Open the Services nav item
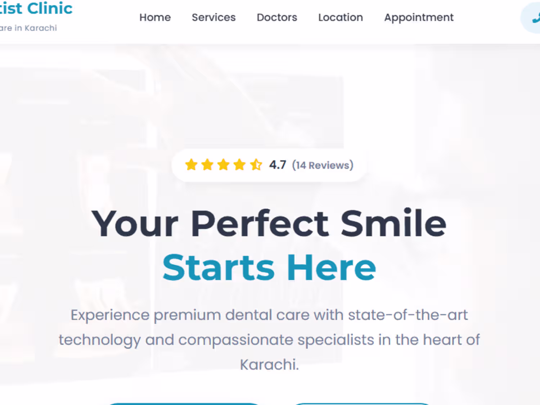This screenshot has width=540, height=405. coord(214,17)
